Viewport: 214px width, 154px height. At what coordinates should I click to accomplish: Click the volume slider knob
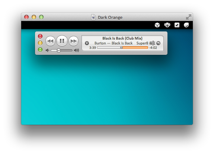(58, 50)
